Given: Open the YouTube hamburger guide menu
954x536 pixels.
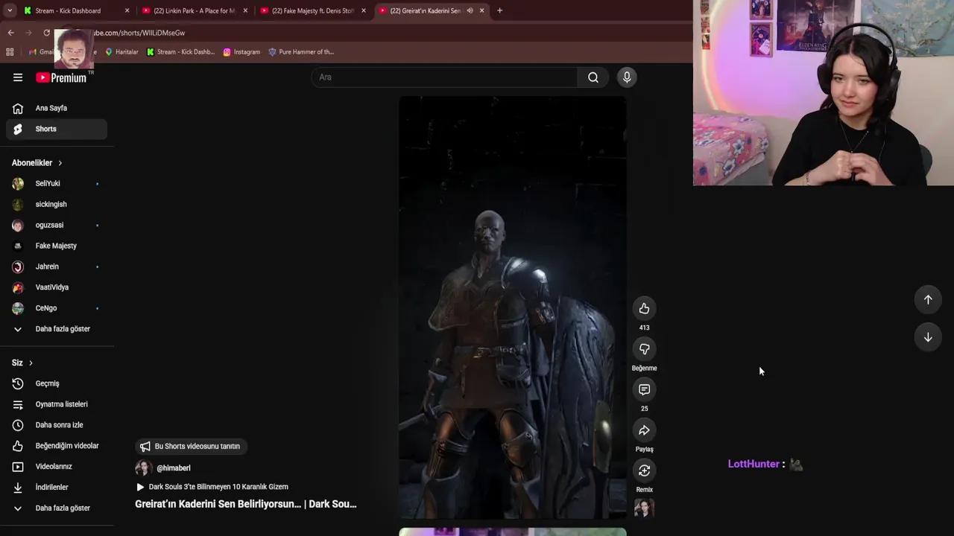Looking at the screenshot, I should tap(18, 77).
